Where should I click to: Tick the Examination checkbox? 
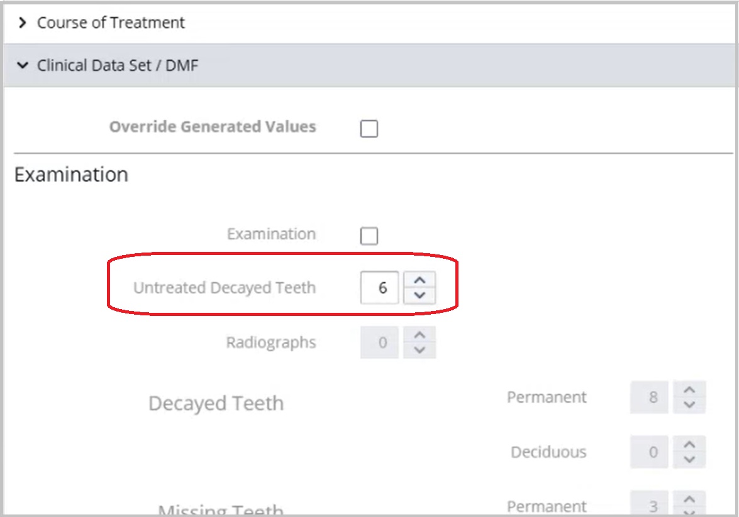pos(369,236)
